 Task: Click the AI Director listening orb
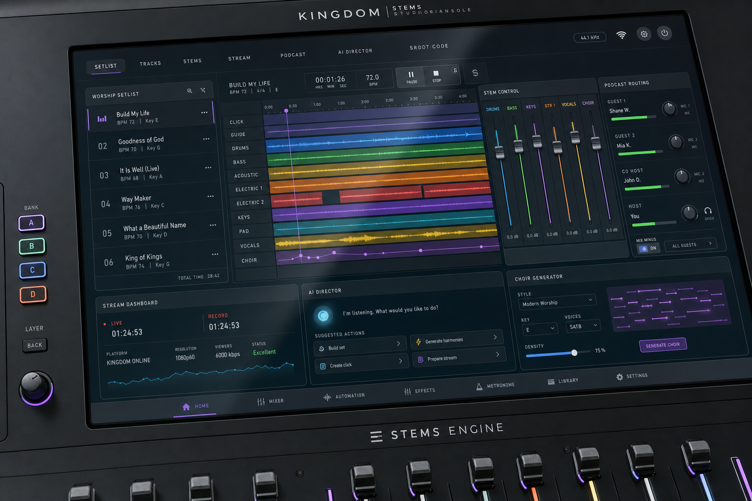[323, 316]
